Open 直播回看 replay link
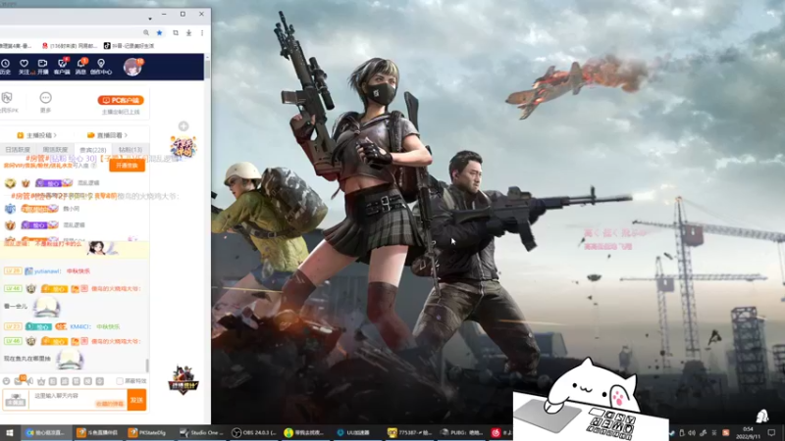This screenshot has width=785, height=441. (x=107, y=135)
